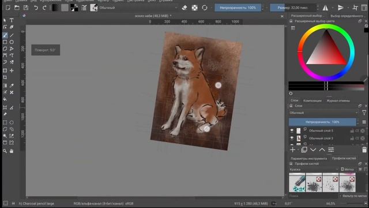Redo the last undone action
Image resolution: width=369 pixels, height=208 pixels.
[44, 8]
